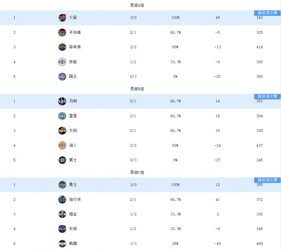
Task: Click the Sacramento Kings logo
Action: [x=62, y=76]
